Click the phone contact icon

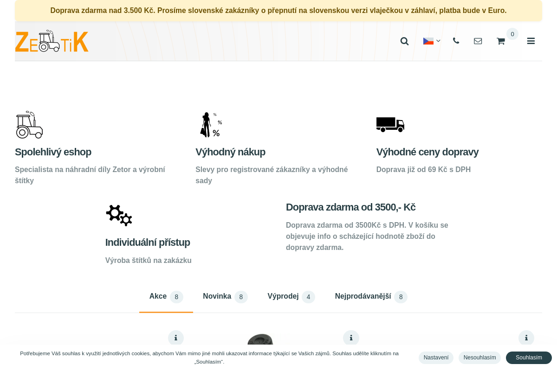pyautogui.click(x=456, y=41)
